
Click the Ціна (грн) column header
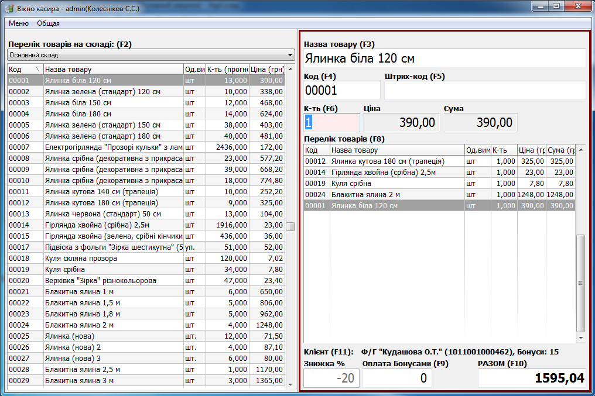(x=267, y=70)
